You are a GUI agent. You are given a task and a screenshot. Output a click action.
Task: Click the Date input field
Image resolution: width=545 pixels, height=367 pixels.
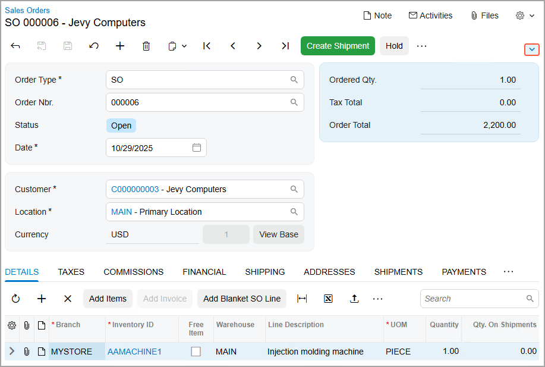156,148
